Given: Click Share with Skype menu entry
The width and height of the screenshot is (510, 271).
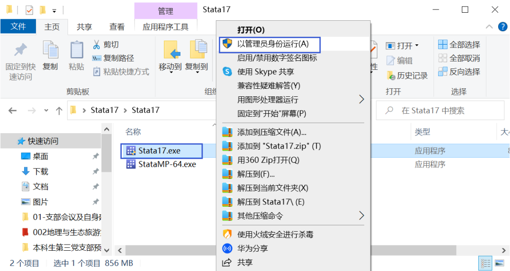Looking at the screenshot, I should (x=293, y=72).
